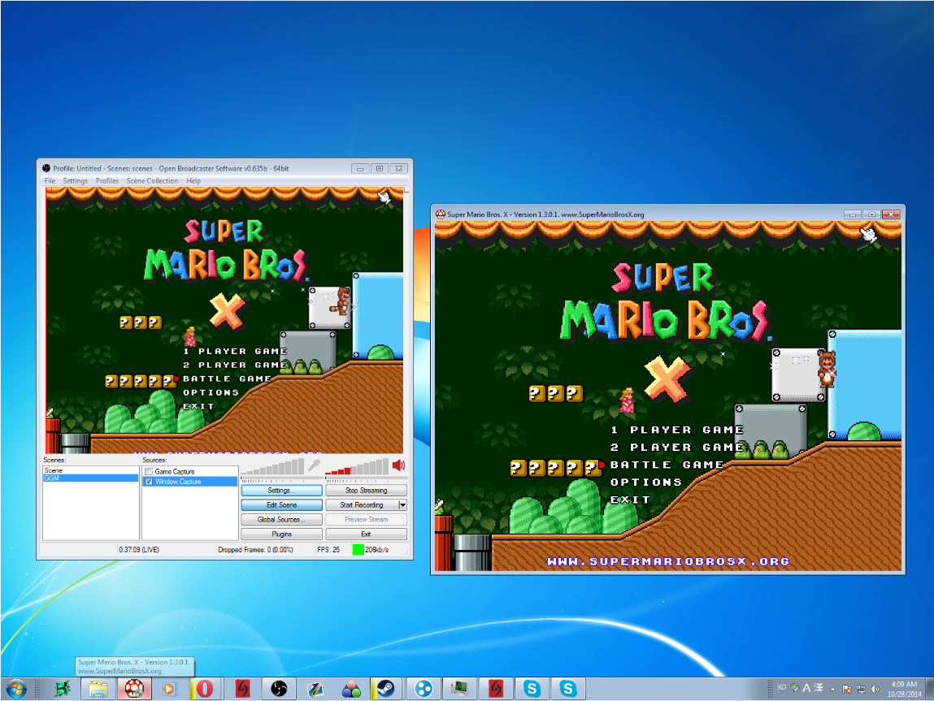
Task: Open the Help menu in OBS
Action: pos(193,181)
